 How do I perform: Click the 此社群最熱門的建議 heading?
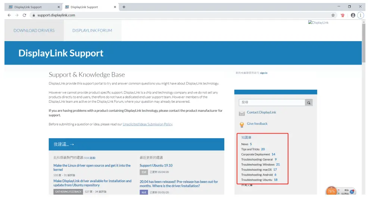pos(68,158)
